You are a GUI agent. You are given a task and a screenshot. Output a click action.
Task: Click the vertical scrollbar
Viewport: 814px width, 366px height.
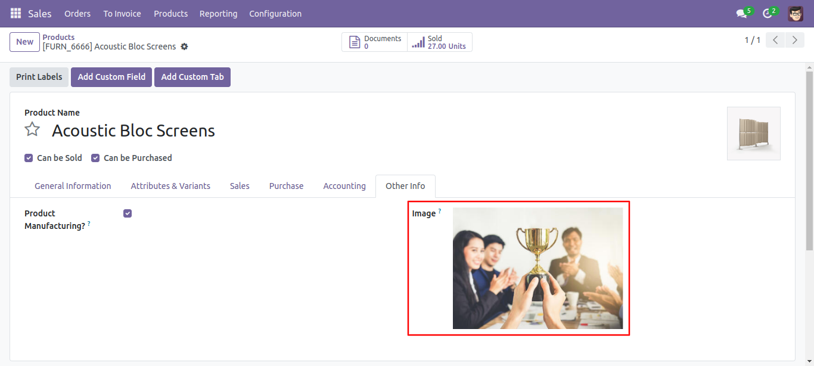(809, 160)
